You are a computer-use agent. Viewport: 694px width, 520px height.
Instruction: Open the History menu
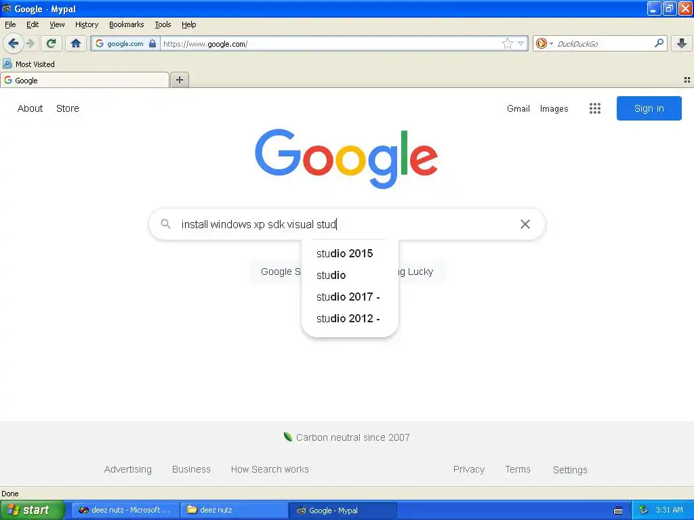coord(86,24)
